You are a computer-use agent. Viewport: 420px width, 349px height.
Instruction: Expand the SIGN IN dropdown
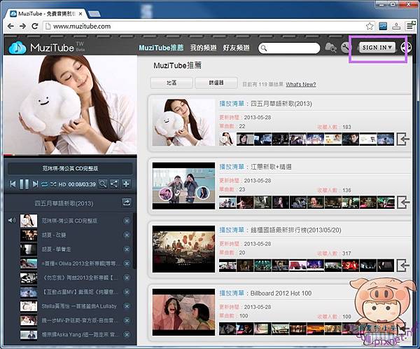(x=377, y=48)
